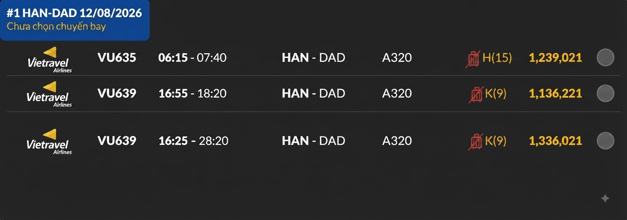Image resolution: width=627 pixels, height=220 pixels.
Task: Select the VU635 06:15 flight radio button
Action: pyautogui.click(x=605, y=58)
